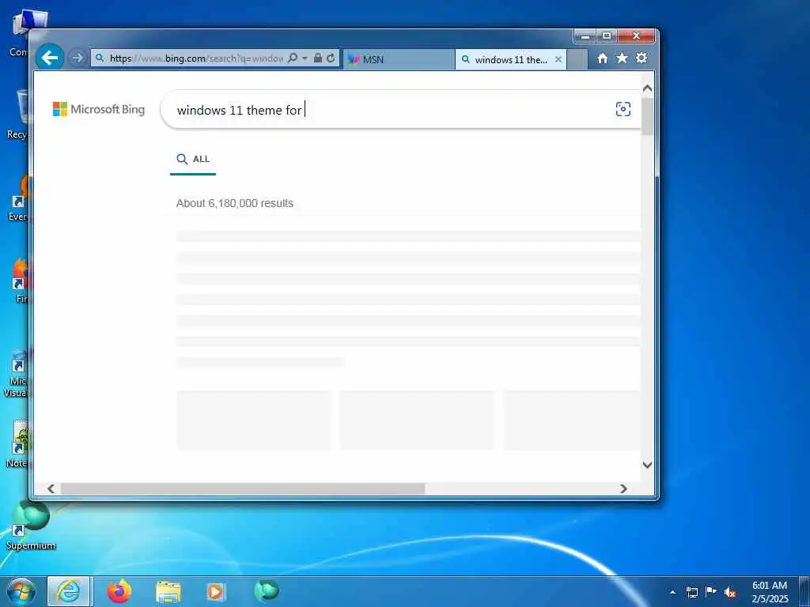Screen dimensions: 810x607
Task: Refresh the Bing page
Action: point(331,58)
